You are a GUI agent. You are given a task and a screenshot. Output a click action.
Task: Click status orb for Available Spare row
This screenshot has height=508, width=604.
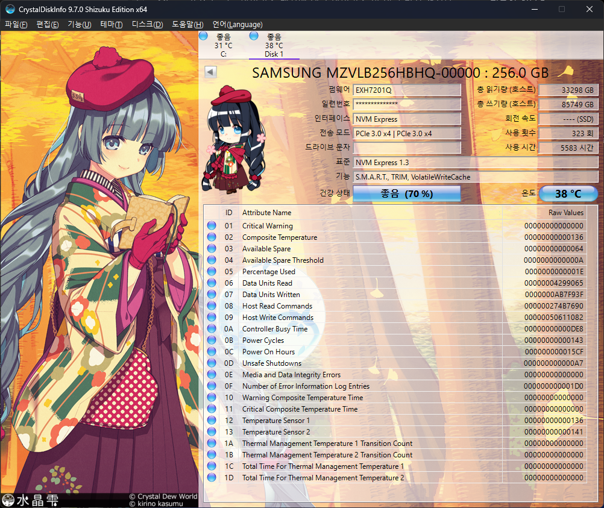click(212, 248)
